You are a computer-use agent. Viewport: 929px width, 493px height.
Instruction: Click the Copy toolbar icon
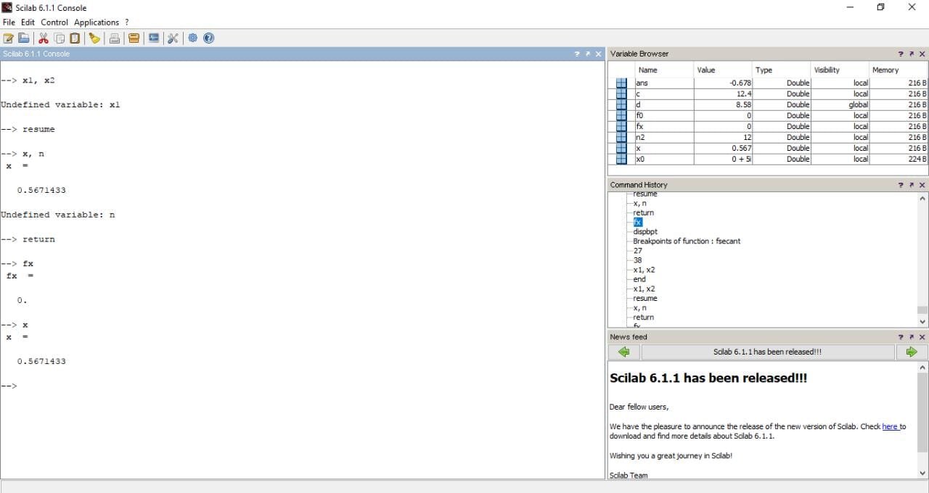pos(59,38)
